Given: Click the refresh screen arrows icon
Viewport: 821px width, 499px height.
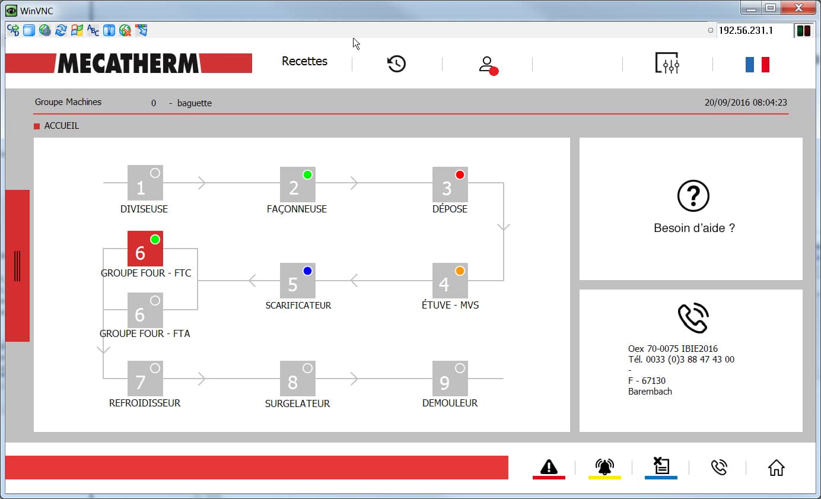Looking at the screenshot, I should pyautogui.click(x=61, y=30).
